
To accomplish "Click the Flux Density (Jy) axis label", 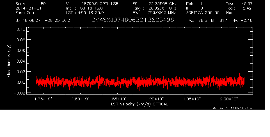I will (9, 61).
